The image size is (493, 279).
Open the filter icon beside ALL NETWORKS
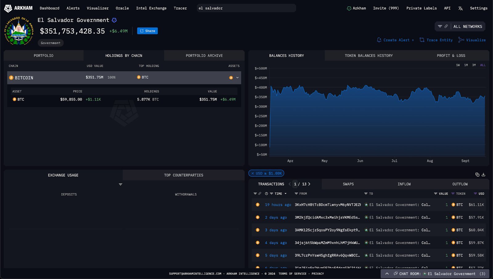pos(440,26)
